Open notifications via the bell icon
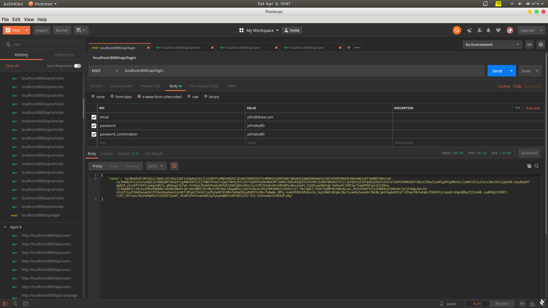 (x=488, y=30)
